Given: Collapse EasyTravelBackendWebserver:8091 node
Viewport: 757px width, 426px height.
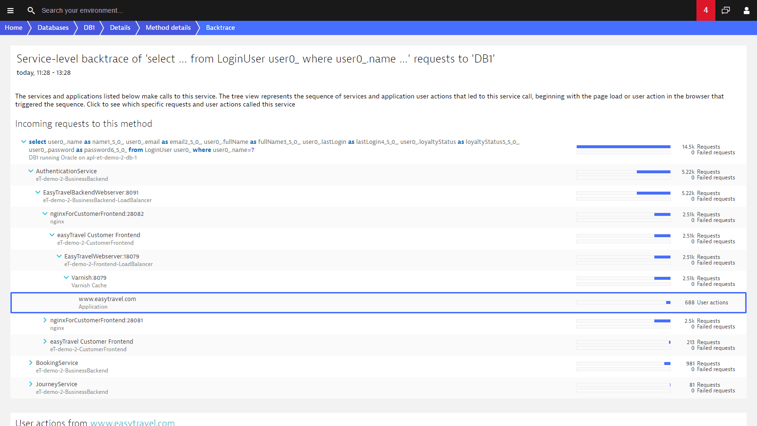Looking at the screenshot, I should [x=38, y=192].
